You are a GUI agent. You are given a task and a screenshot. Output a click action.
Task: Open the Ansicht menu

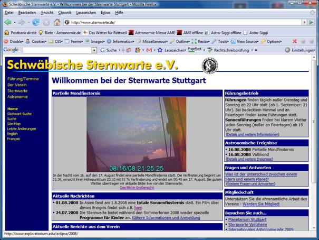tap(47, 13)
